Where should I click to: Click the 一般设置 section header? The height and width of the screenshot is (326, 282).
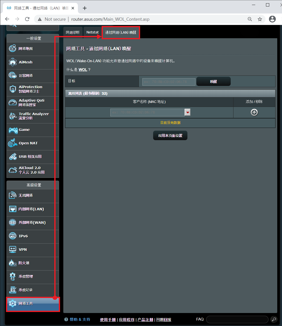point(33,38)
